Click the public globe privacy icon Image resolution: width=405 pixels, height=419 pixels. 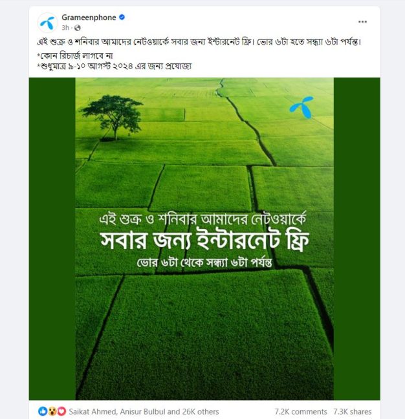click(78, 28)
